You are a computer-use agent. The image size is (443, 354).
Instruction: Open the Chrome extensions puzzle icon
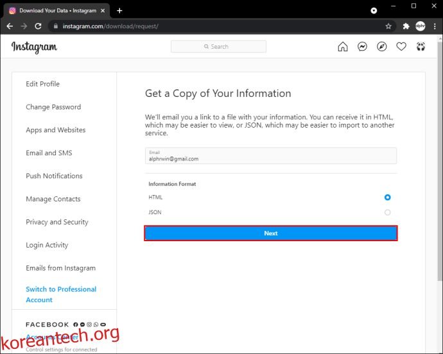tap(406, 26)
